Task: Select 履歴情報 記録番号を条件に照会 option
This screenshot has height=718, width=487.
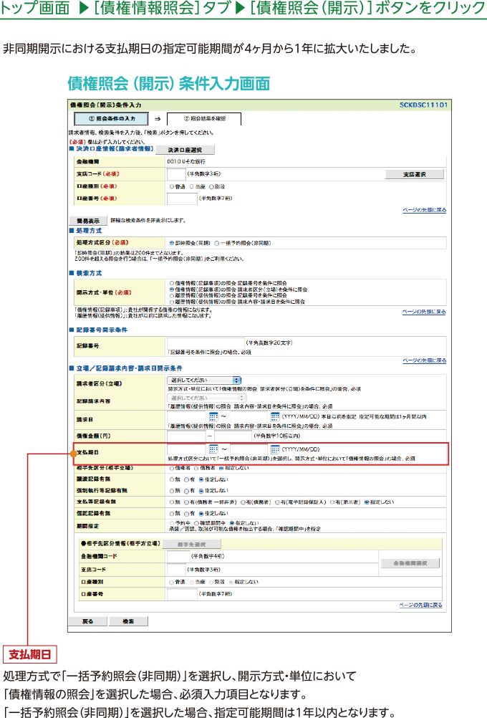Action: pos(172,296)
